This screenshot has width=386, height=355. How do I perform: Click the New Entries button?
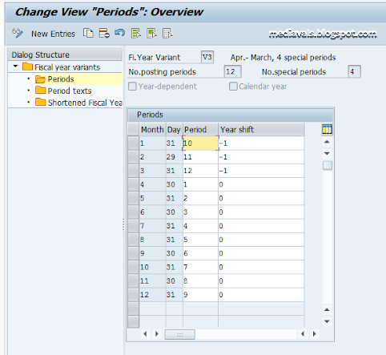tap(53, 34)
